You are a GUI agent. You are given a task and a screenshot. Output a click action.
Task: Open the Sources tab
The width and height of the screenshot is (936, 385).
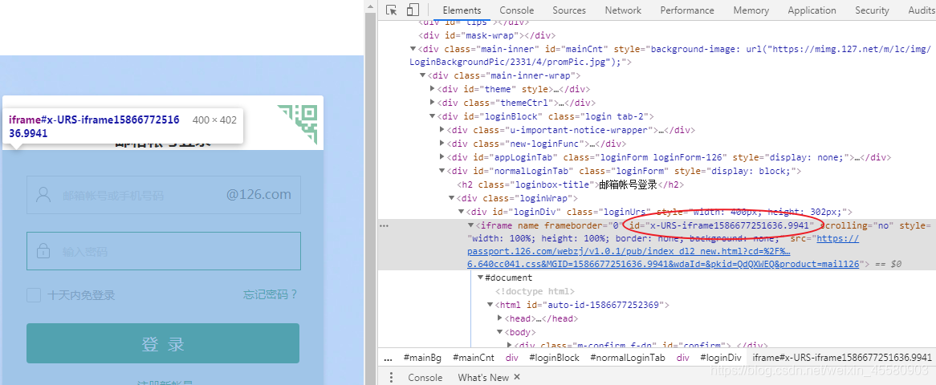(569, 10)
